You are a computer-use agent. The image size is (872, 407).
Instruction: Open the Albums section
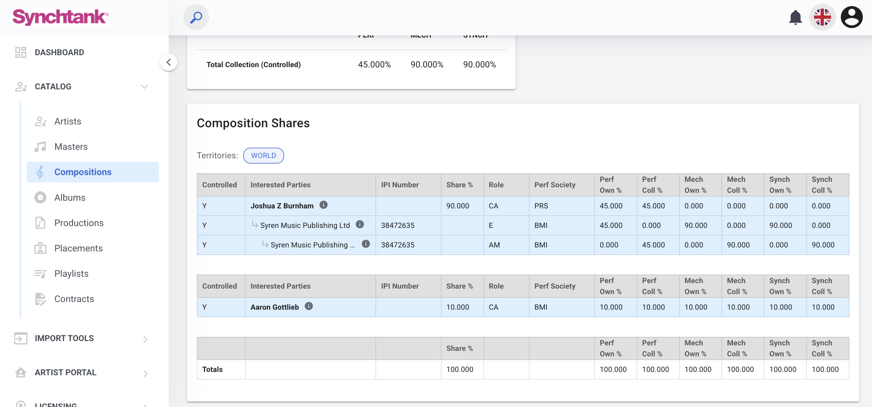[x=70, y=197]
